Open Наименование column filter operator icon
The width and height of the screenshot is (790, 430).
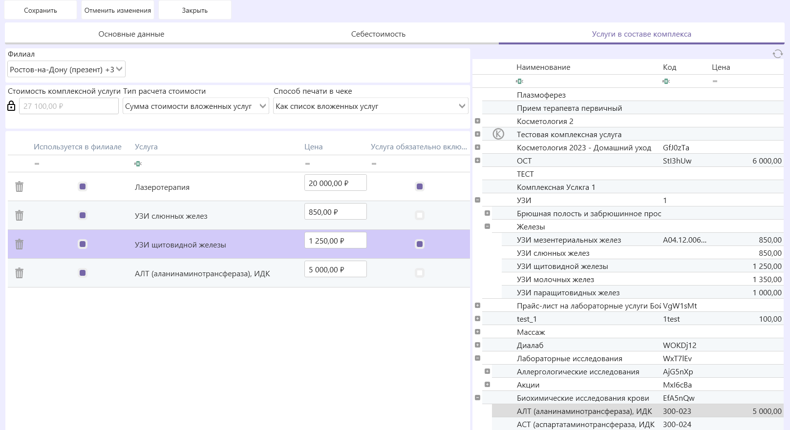[x=520, y=81]
